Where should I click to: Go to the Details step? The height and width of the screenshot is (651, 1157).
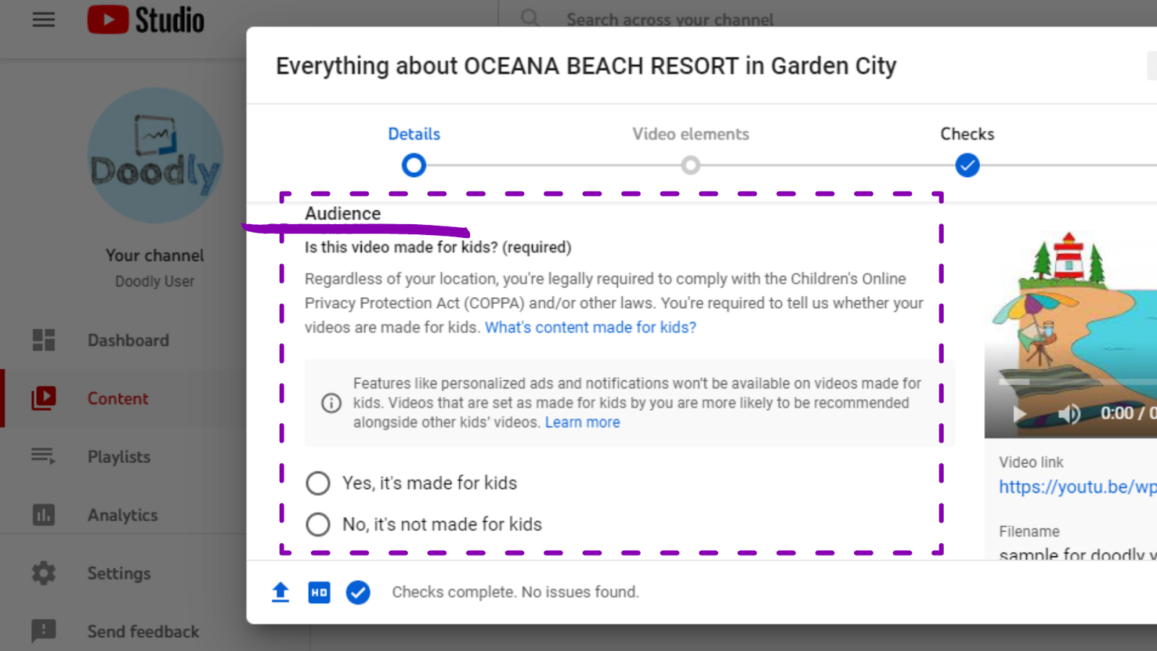tap(414, 151)
